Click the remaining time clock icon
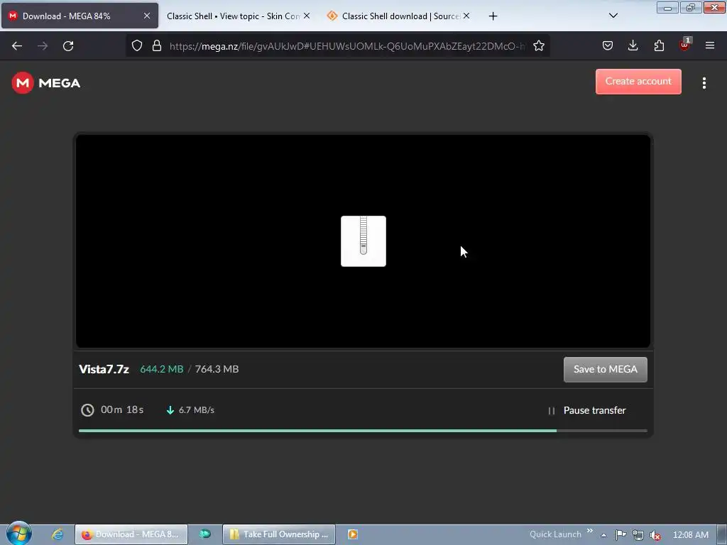Screen dimensions: 727x545 [x=87, y=410]
